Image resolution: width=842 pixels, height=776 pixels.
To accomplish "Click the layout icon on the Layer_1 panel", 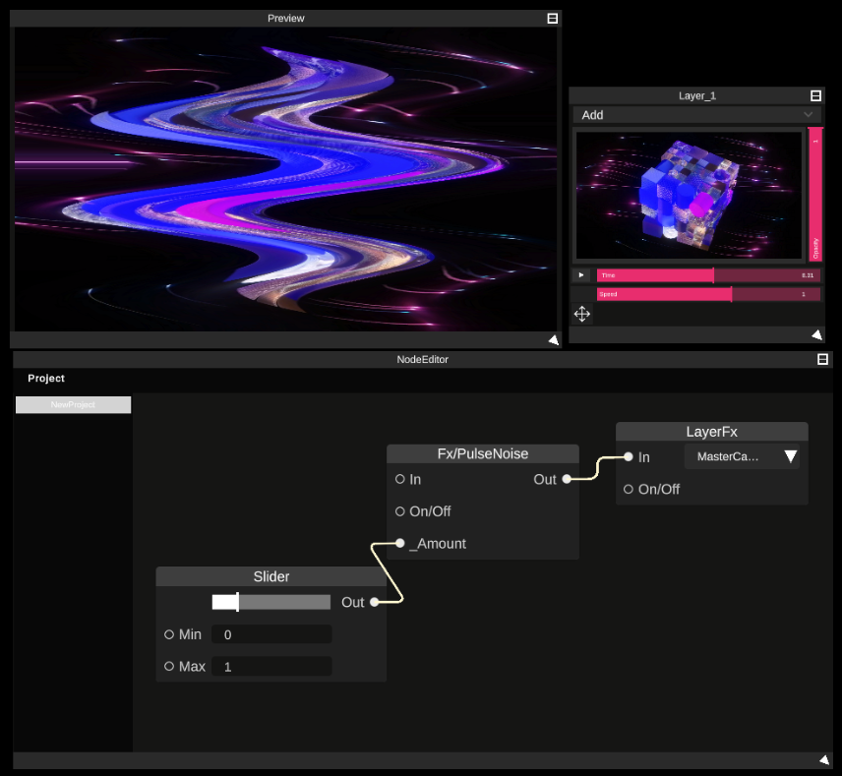I will (815, 95).
